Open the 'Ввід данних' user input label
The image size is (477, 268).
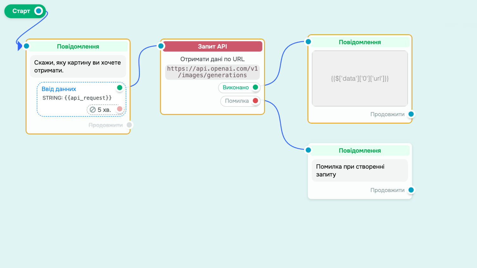pyautogui.click(x=59, y=89)
